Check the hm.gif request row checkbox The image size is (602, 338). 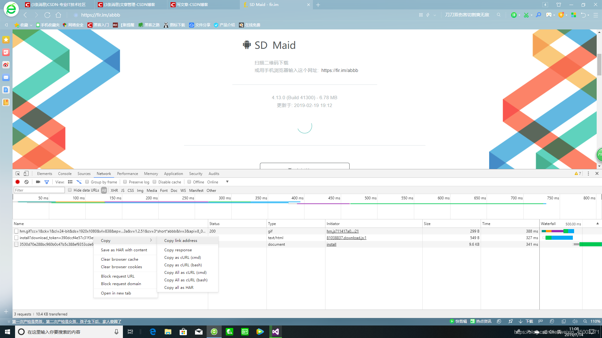pyautogui.click(x=16, y=231)
